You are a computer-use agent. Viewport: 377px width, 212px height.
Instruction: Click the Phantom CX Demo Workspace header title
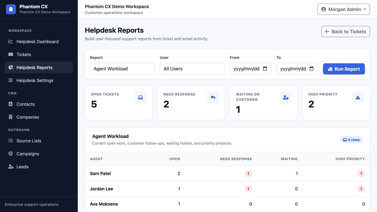click(x=117, y=6)
